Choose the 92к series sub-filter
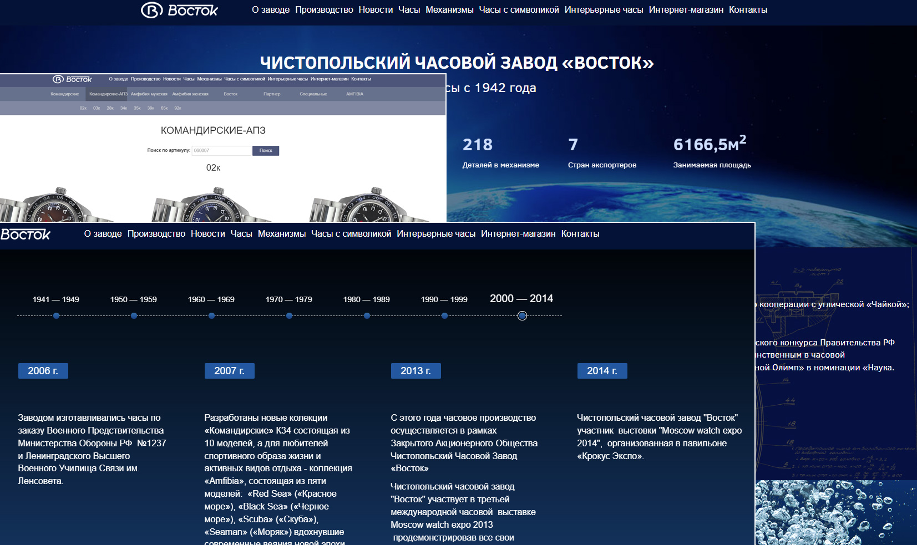The width and height of the screenshot is (917, 545). click(178, 108)
